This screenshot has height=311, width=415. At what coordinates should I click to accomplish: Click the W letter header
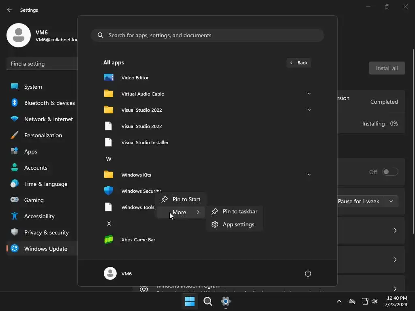click(109, 159)
